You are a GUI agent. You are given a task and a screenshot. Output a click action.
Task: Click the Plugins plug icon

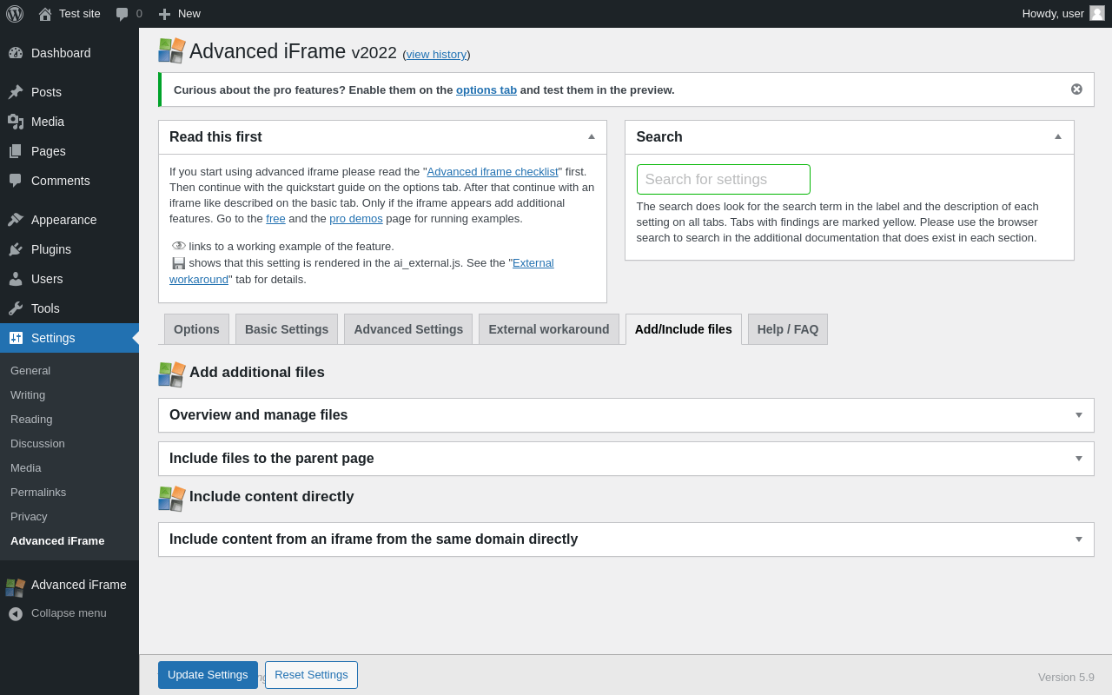tap(16, 249)
